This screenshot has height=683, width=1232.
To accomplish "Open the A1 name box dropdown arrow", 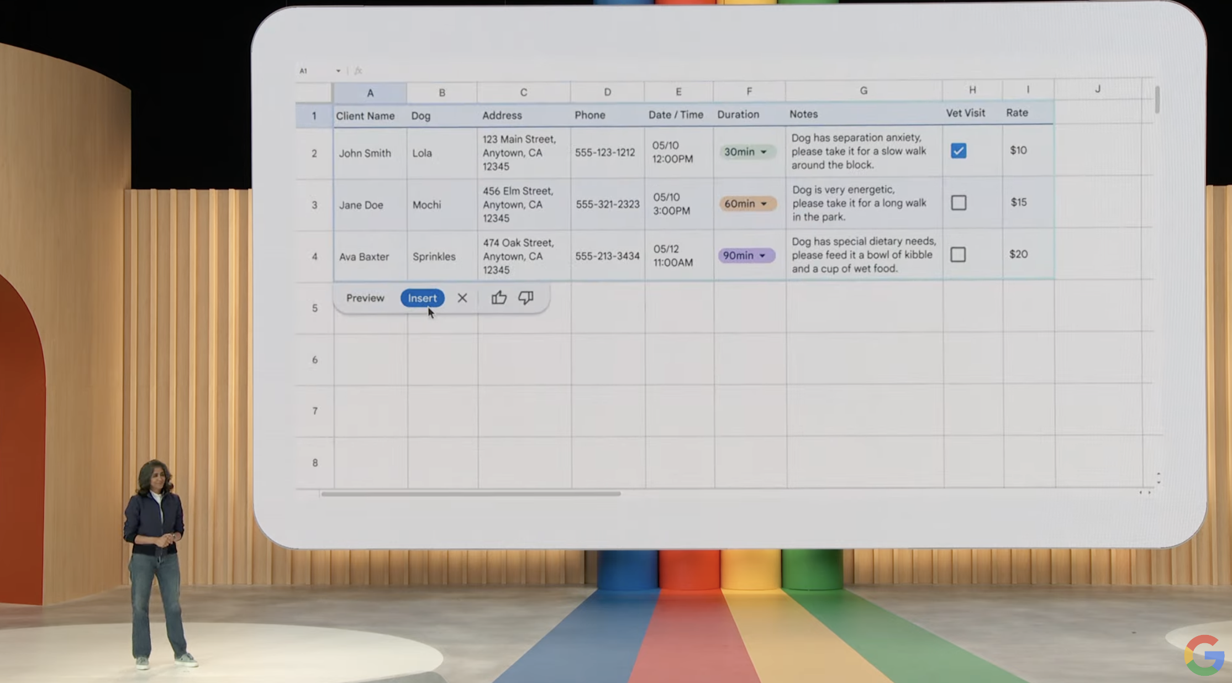I will pos(338,71).
